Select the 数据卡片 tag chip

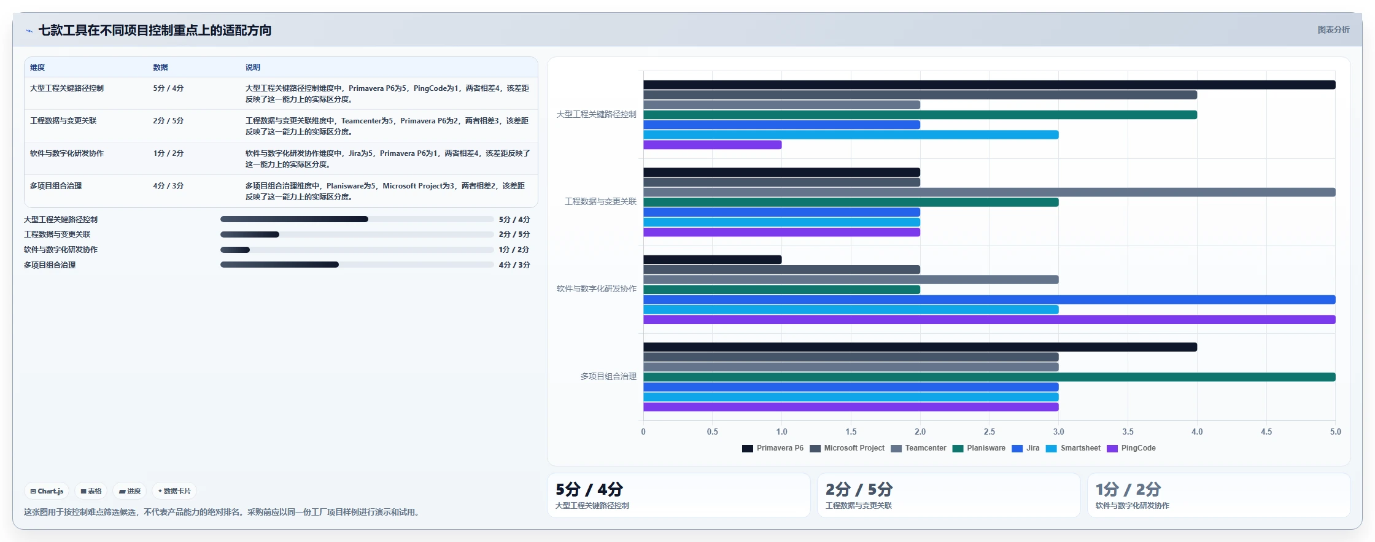pos(174,491)
